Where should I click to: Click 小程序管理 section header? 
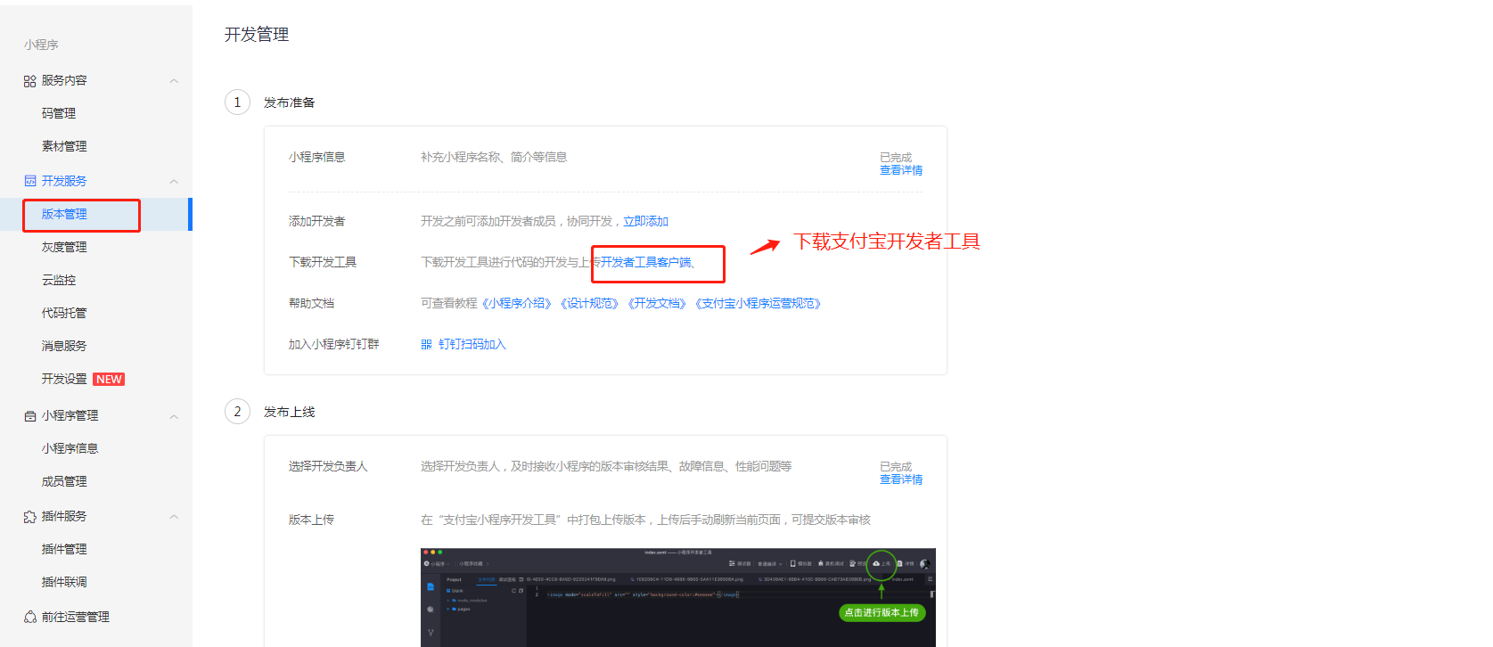(70, 415)
